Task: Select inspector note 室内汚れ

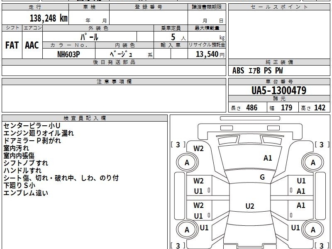Action: [16, 148]
